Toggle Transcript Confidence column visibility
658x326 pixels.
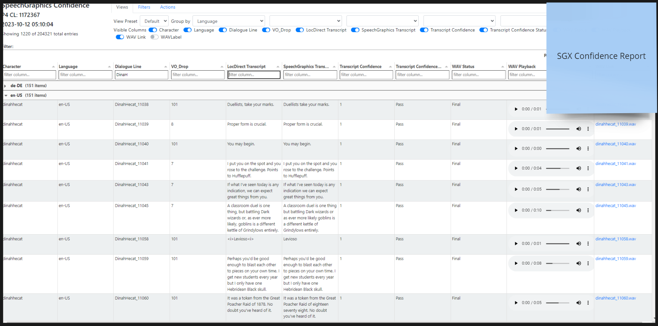click(424, 30)
